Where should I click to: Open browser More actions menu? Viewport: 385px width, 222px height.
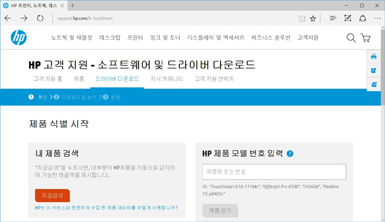pyautogui.click(x=377, y=18)
